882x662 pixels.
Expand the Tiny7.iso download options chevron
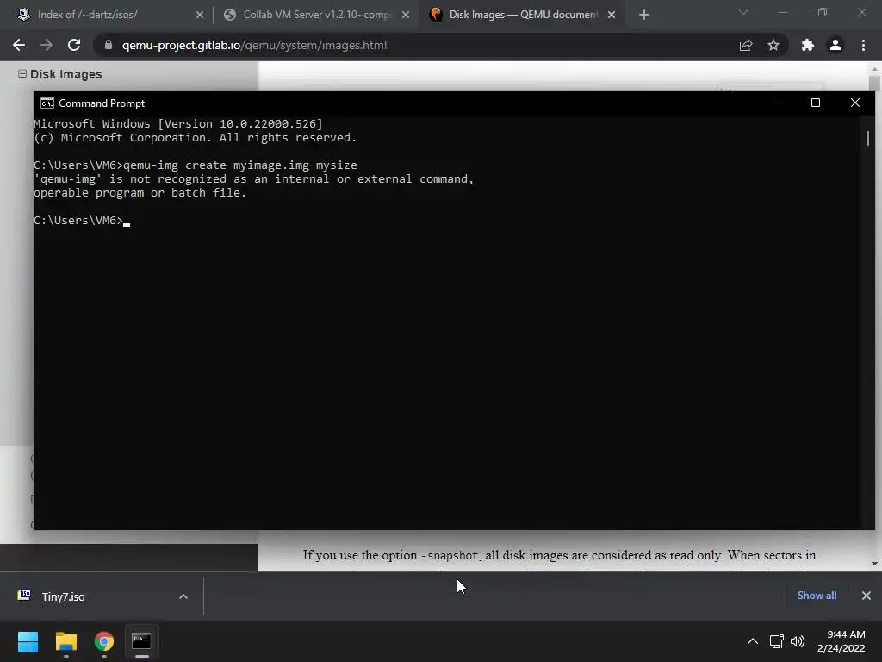183,596
